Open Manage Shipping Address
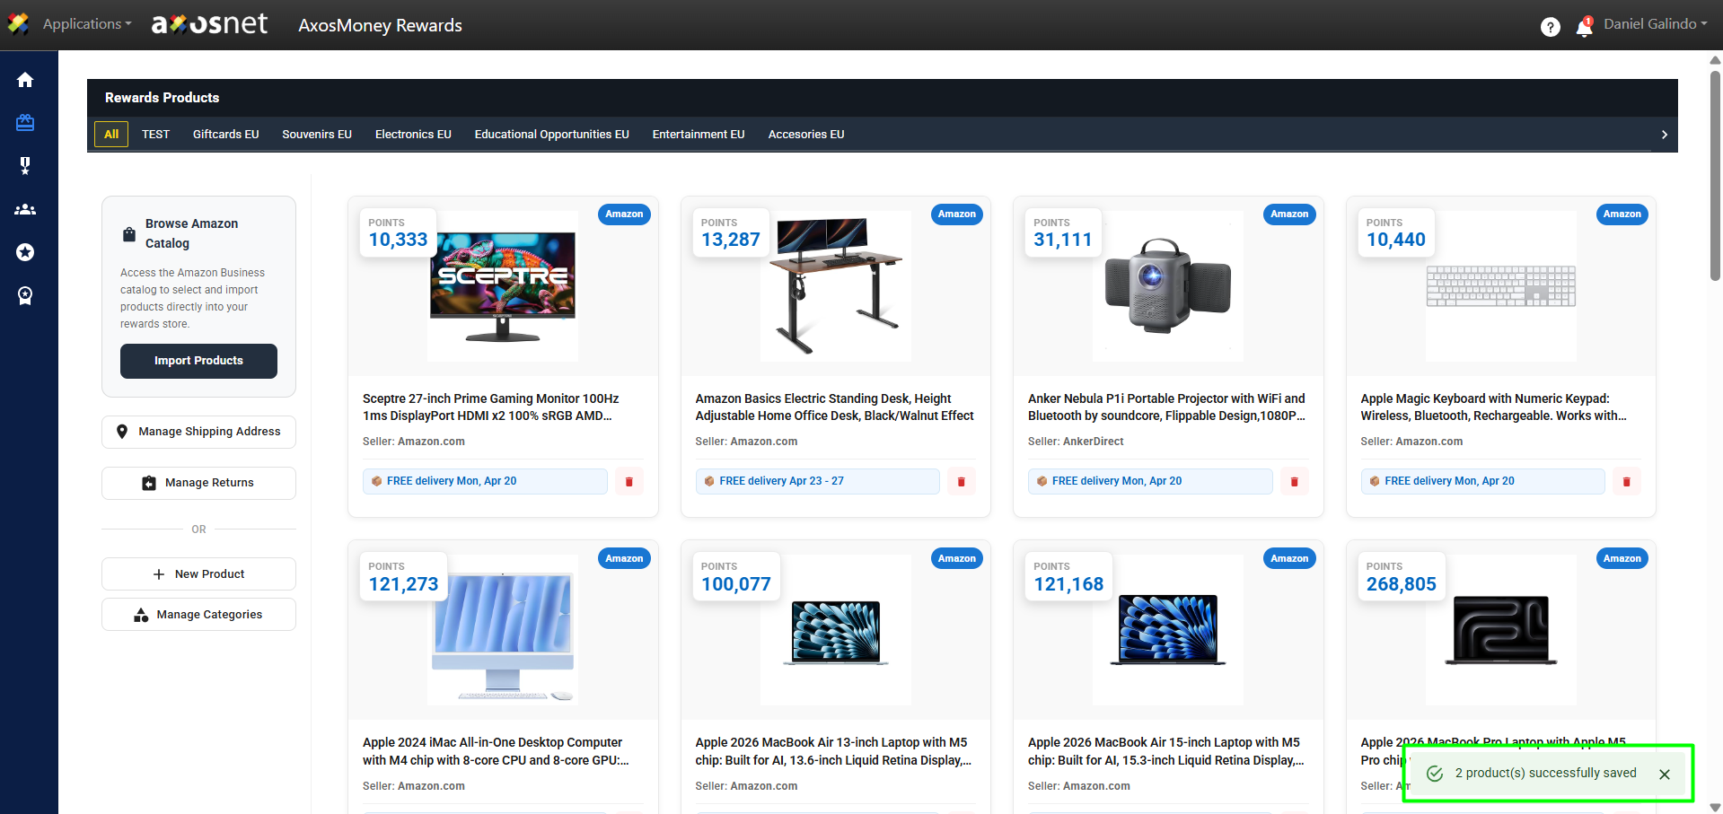1723x814 pixels. 198,432
